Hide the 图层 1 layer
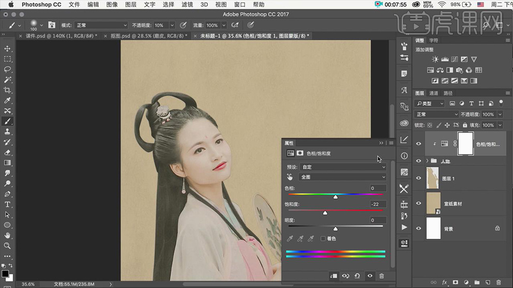Screen dimensions: 513x288 pos(419,178)
